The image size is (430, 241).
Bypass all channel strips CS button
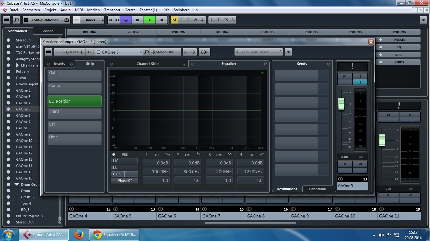[x=226, y=20]
